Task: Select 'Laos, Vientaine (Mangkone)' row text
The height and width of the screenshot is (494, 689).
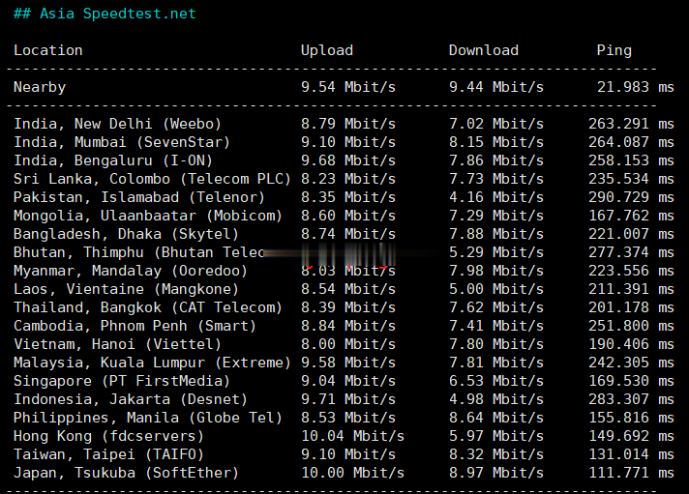Action: point(126,289)
